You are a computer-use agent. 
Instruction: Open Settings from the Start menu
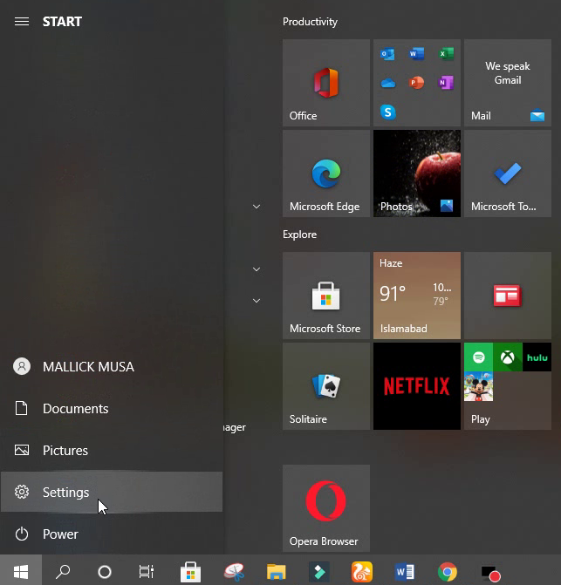pyautogui.click(x=111, y=492)
